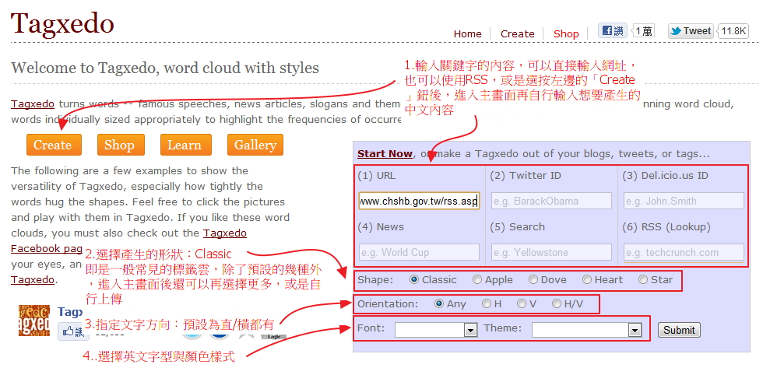Choose the H/V orientation option
This screenshot has height=375, width=770.
[557, 303]
